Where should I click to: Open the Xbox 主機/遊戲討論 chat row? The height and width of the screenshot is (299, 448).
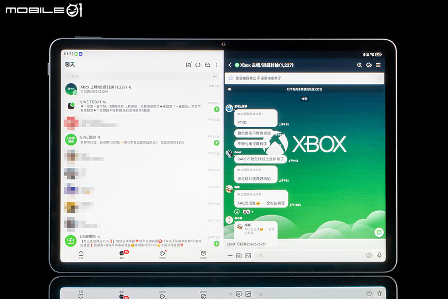(x=142, y=89)
